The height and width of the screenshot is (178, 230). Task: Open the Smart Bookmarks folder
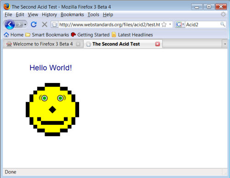click(47, 35)
